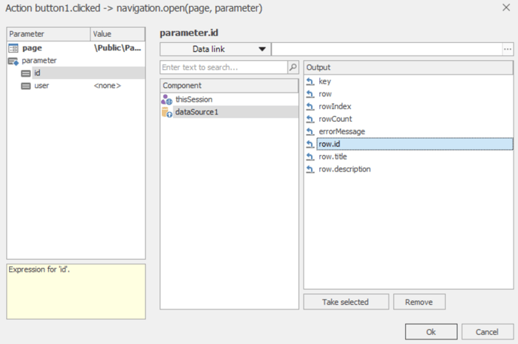Click the dataSource1 component icon
The width and height of the screenshot is (518, 344).
click(x=167, y=112)
